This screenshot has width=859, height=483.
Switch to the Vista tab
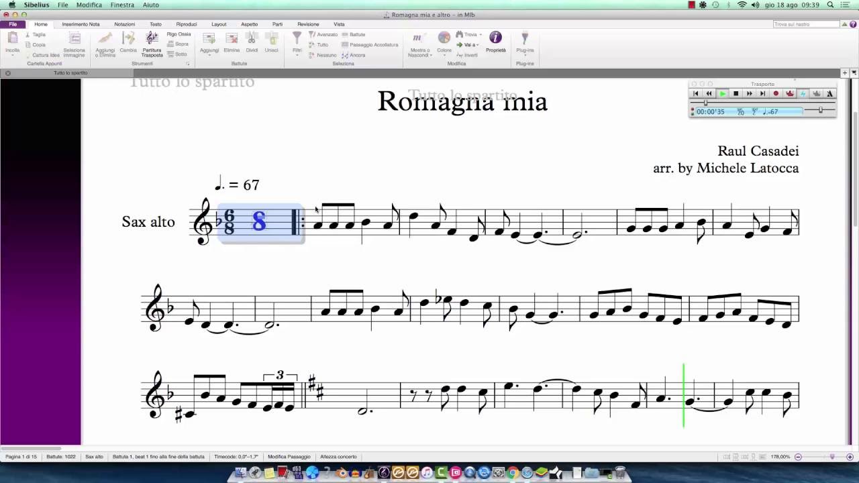pos(339,24)
